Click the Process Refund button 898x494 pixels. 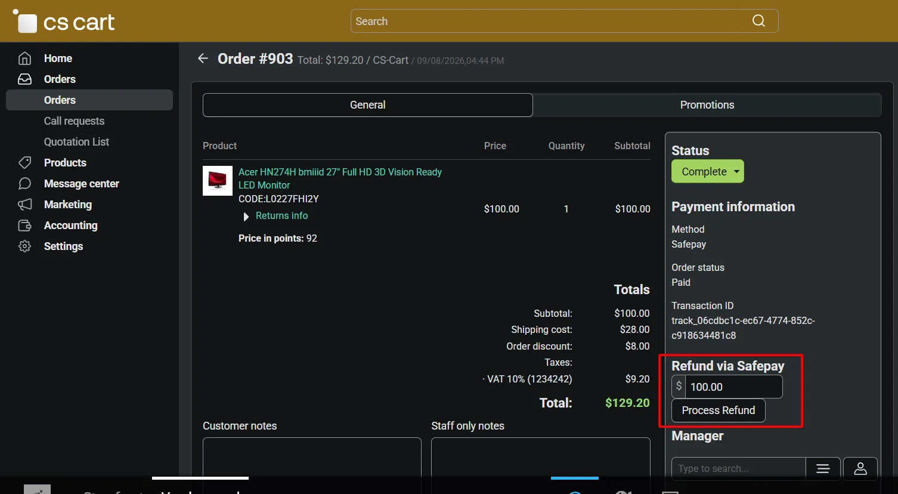(719, 410)
